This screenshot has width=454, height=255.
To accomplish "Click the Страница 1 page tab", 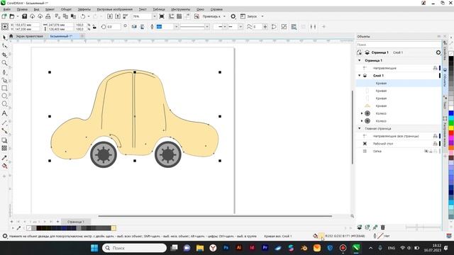I will [76, 222].
